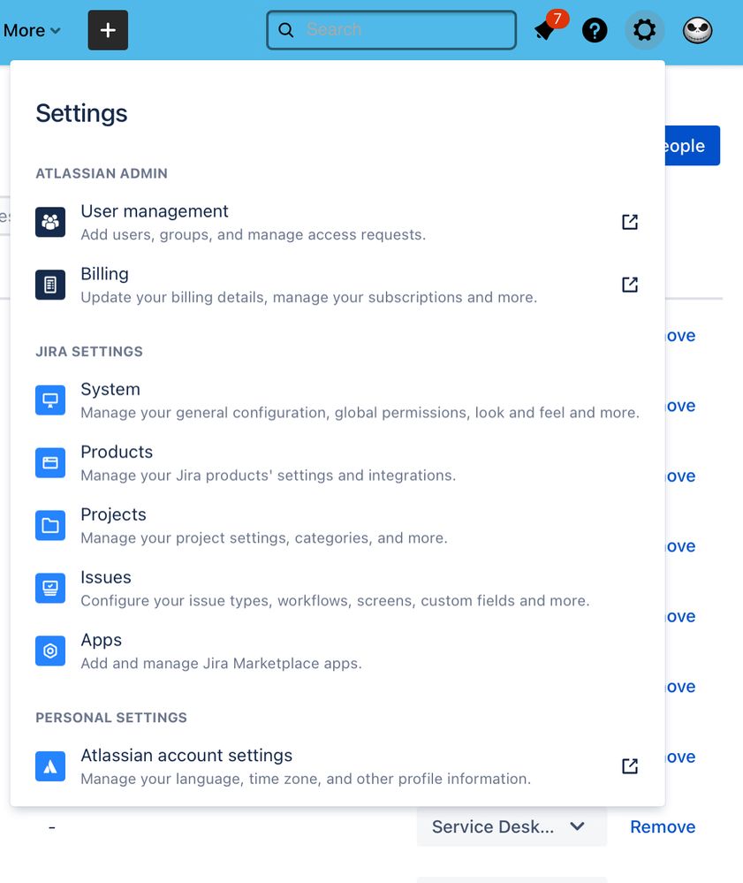743x883 pixels.
Task: Click the plus create button
Action: coord(108,30)
